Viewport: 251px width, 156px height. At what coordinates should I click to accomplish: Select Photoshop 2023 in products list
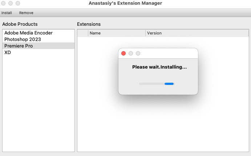point(23,39)
